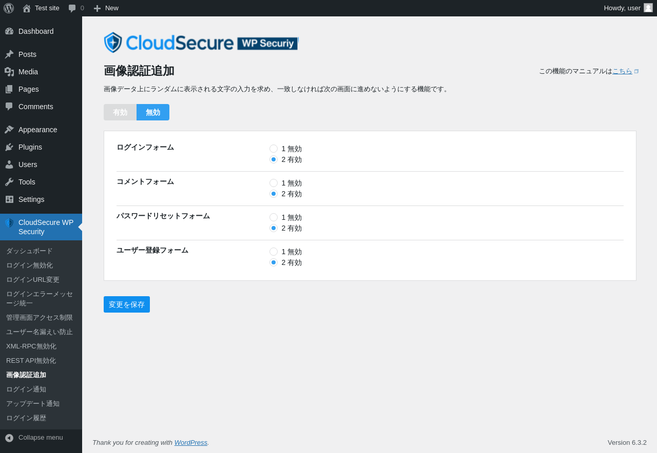Open Tools menu label
The height and width of the screenshot is (453, 657).
27,182
